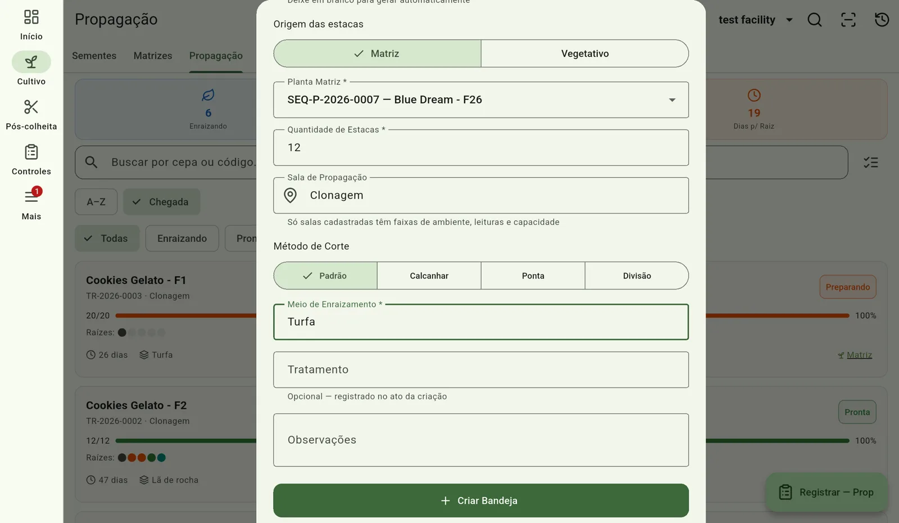Image resolution: width=899 pixels, height=523 pixels.
Task: Choose Padrão cutting method
Action: click(x=325, y=276)
